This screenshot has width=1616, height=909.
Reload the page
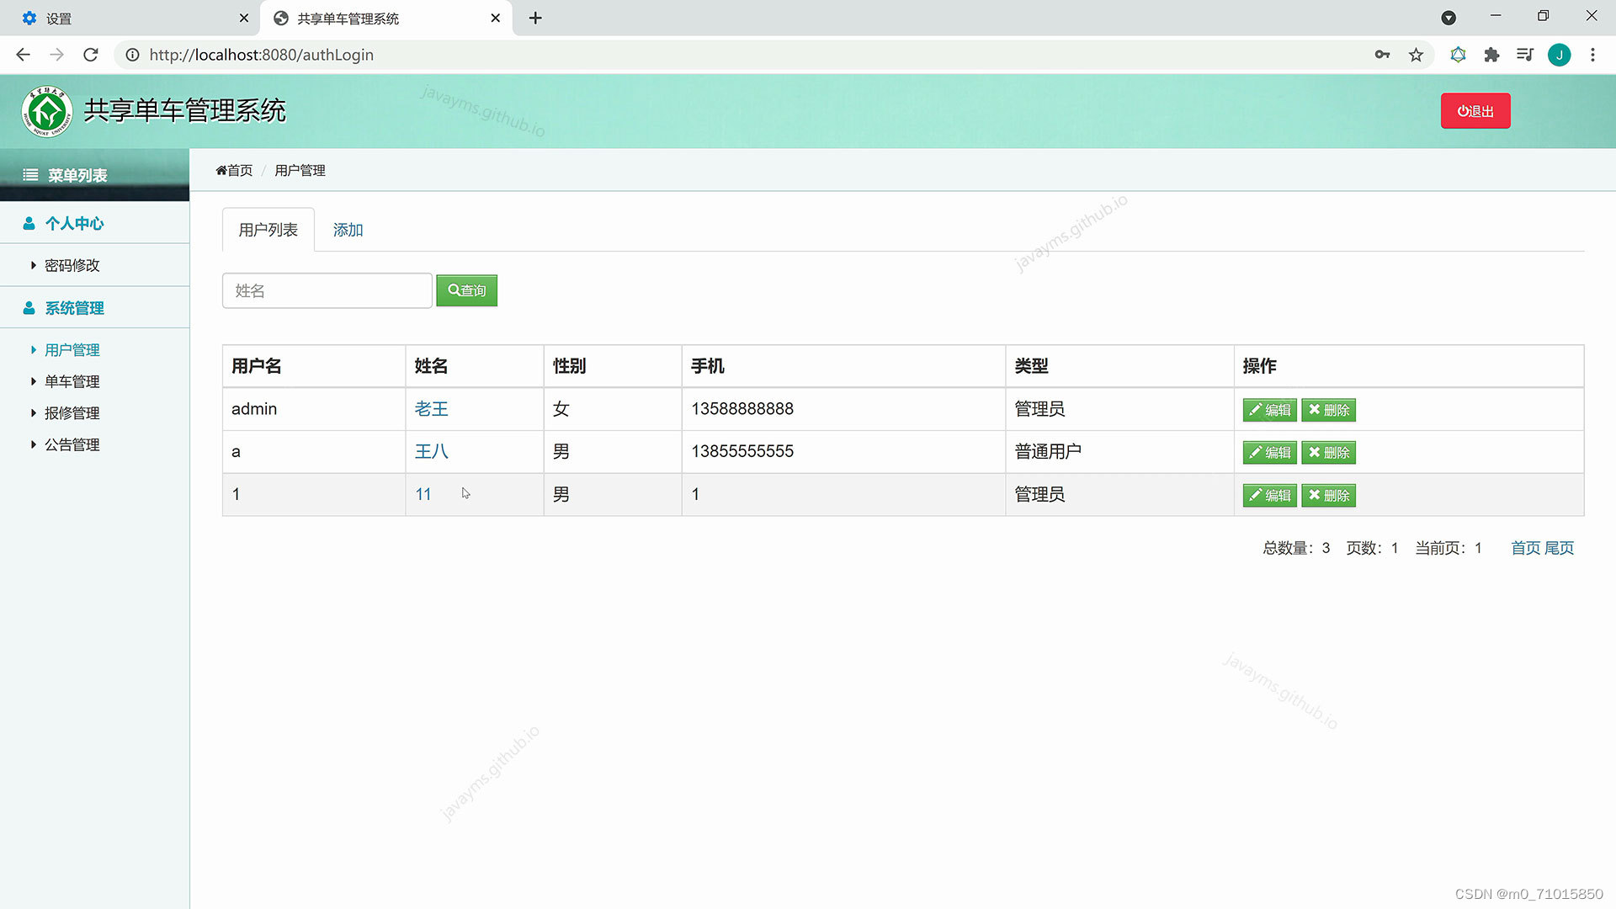[x=91, y=55]
